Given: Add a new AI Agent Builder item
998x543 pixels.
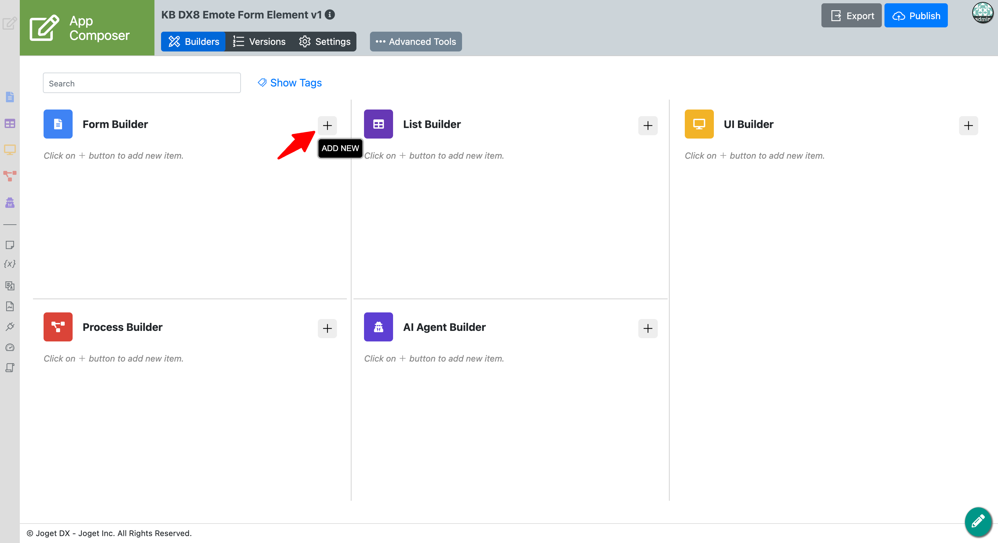Looking at the screenshot, I should coord(648,329).
